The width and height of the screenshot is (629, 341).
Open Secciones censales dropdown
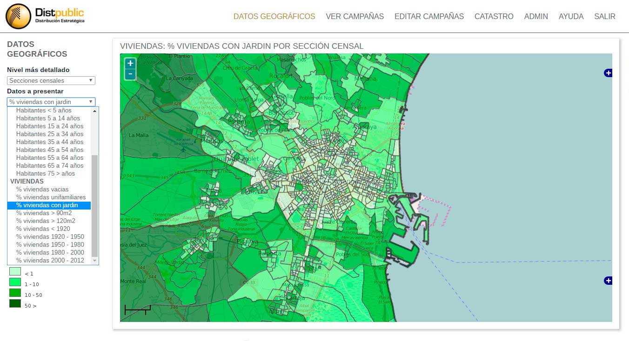pos(51,80)
